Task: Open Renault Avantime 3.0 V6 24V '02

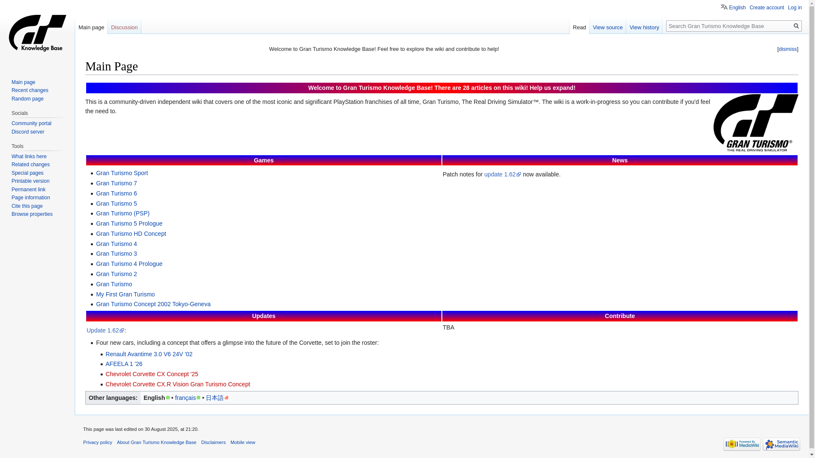Action: (x=149, y=354)
